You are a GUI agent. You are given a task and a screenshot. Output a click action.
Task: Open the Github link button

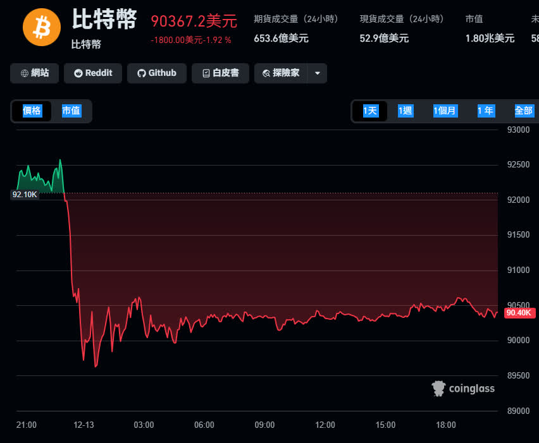157,73
